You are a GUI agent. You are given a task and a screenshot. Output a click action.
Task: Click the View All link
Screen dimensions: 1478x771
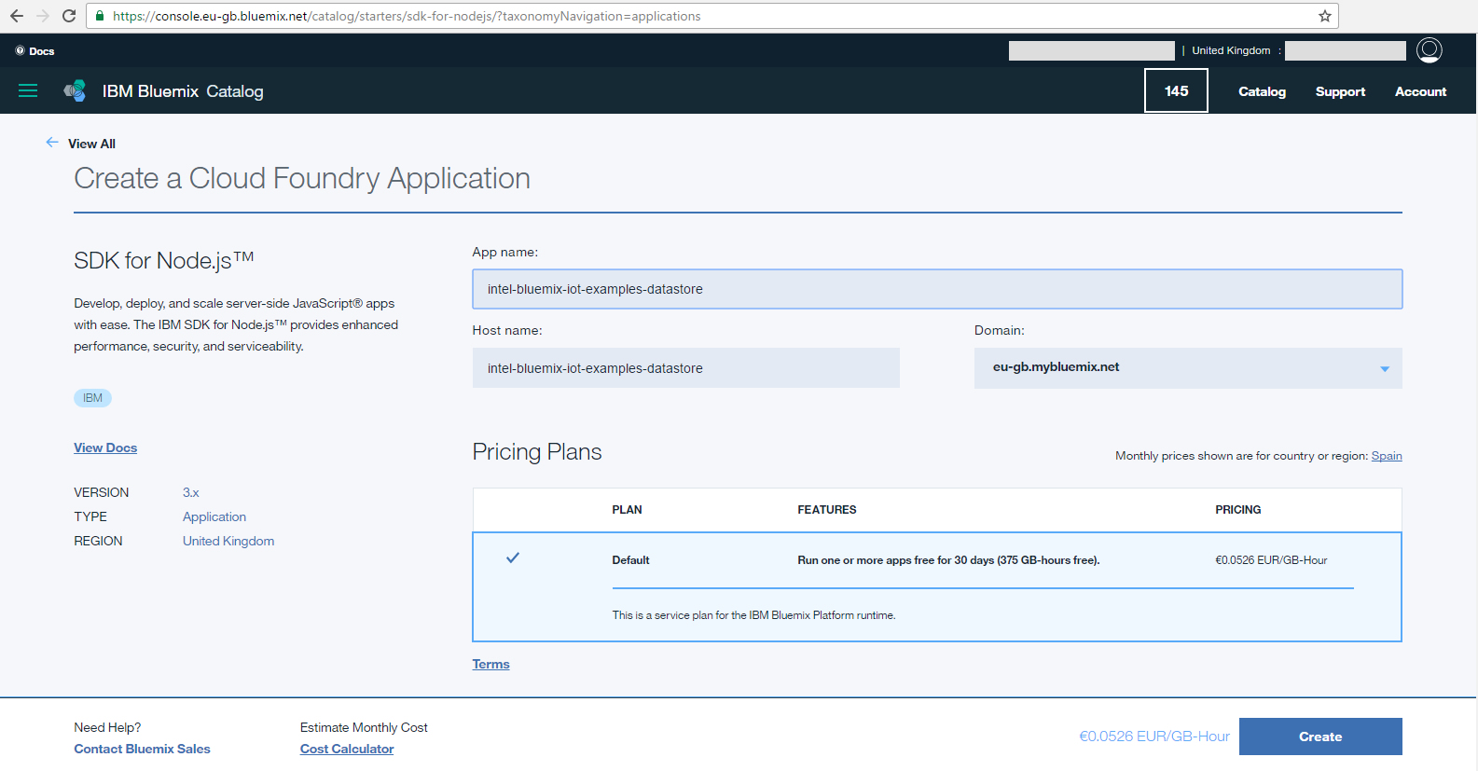coord(91,144)
